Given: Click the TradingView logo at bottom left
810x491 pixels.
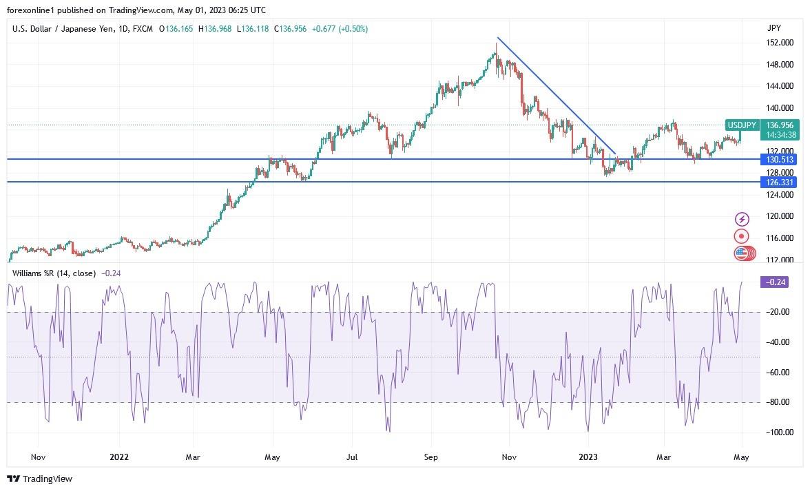Looking at the screenshot, I should point(15,479).
